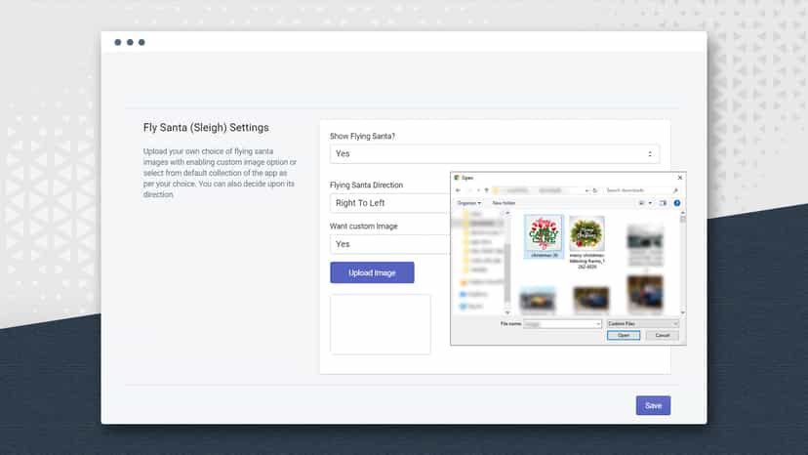This screenshot has height=455, width=808.
Task: Open the Show Flying Santa dropdown
Action: point(495,153)
